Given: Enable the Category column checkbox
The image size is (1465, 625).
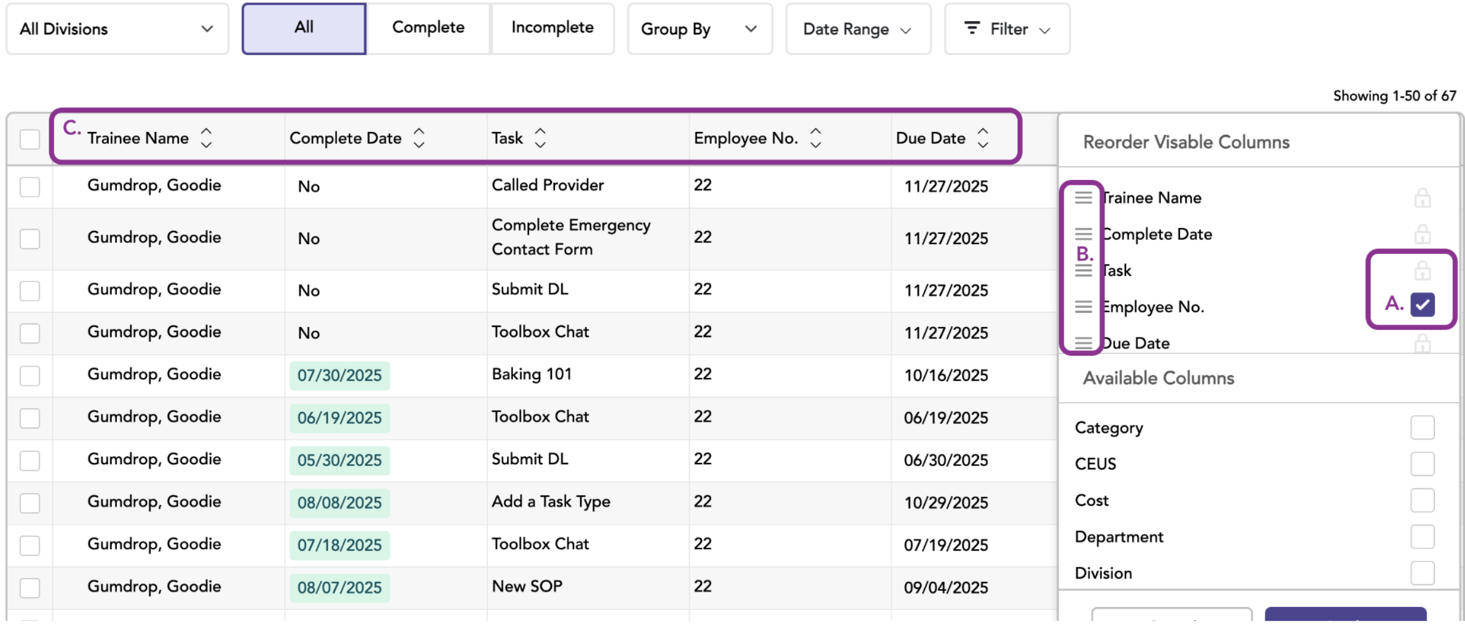Looking at the screenshot, I should click(x=1422, y=428).
